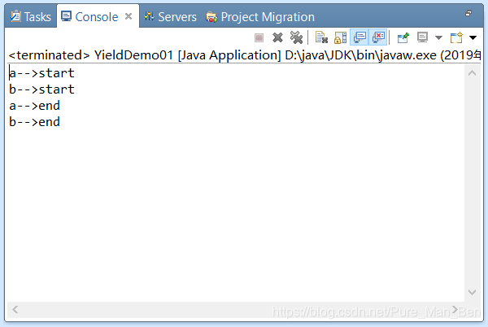Expand the open console dropdown arrow
Viewport: 488px width, 327px height.
coord(473,38)
